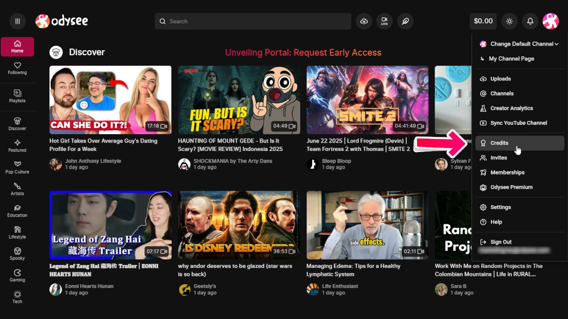
Task: Click Sara B channel avatar
Action: click(441, 290)
